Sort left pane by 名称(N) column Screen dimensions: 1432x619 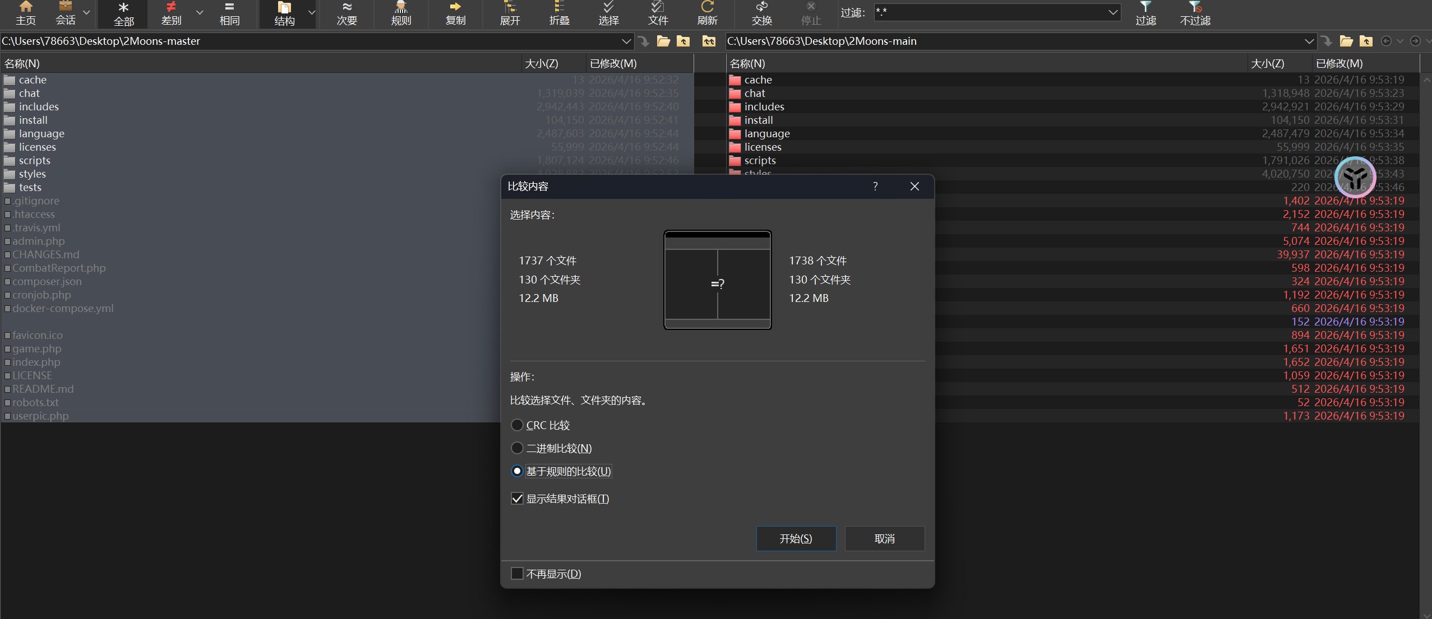tap(261, 63)
